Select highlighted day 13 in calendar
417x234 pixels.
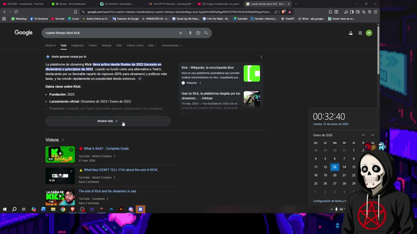tap(335, 167)
